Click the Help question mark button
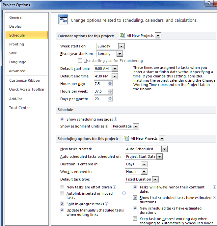Image resolution: width=217 pixels, height=226 pixels. (209, 3)
